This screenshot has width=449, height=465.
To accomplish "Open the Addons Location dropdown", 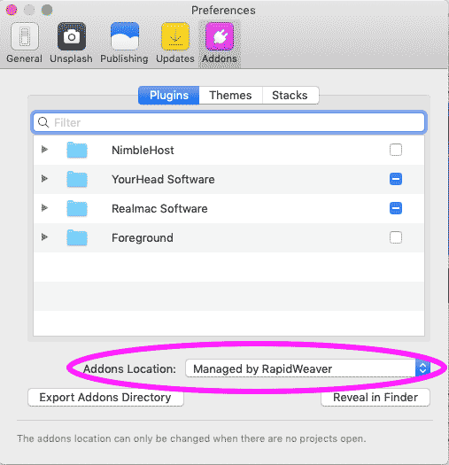I will point(308,368).
